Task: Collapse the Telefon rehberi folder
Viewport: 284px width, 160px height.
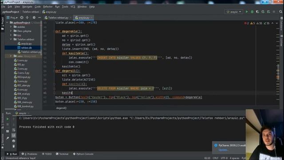Action: (x=11, y=40)
